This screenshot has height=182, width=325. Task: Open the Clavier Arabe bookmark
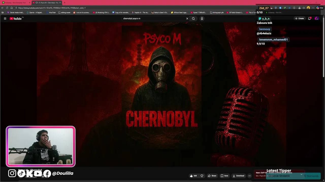[x=15, y=12]
